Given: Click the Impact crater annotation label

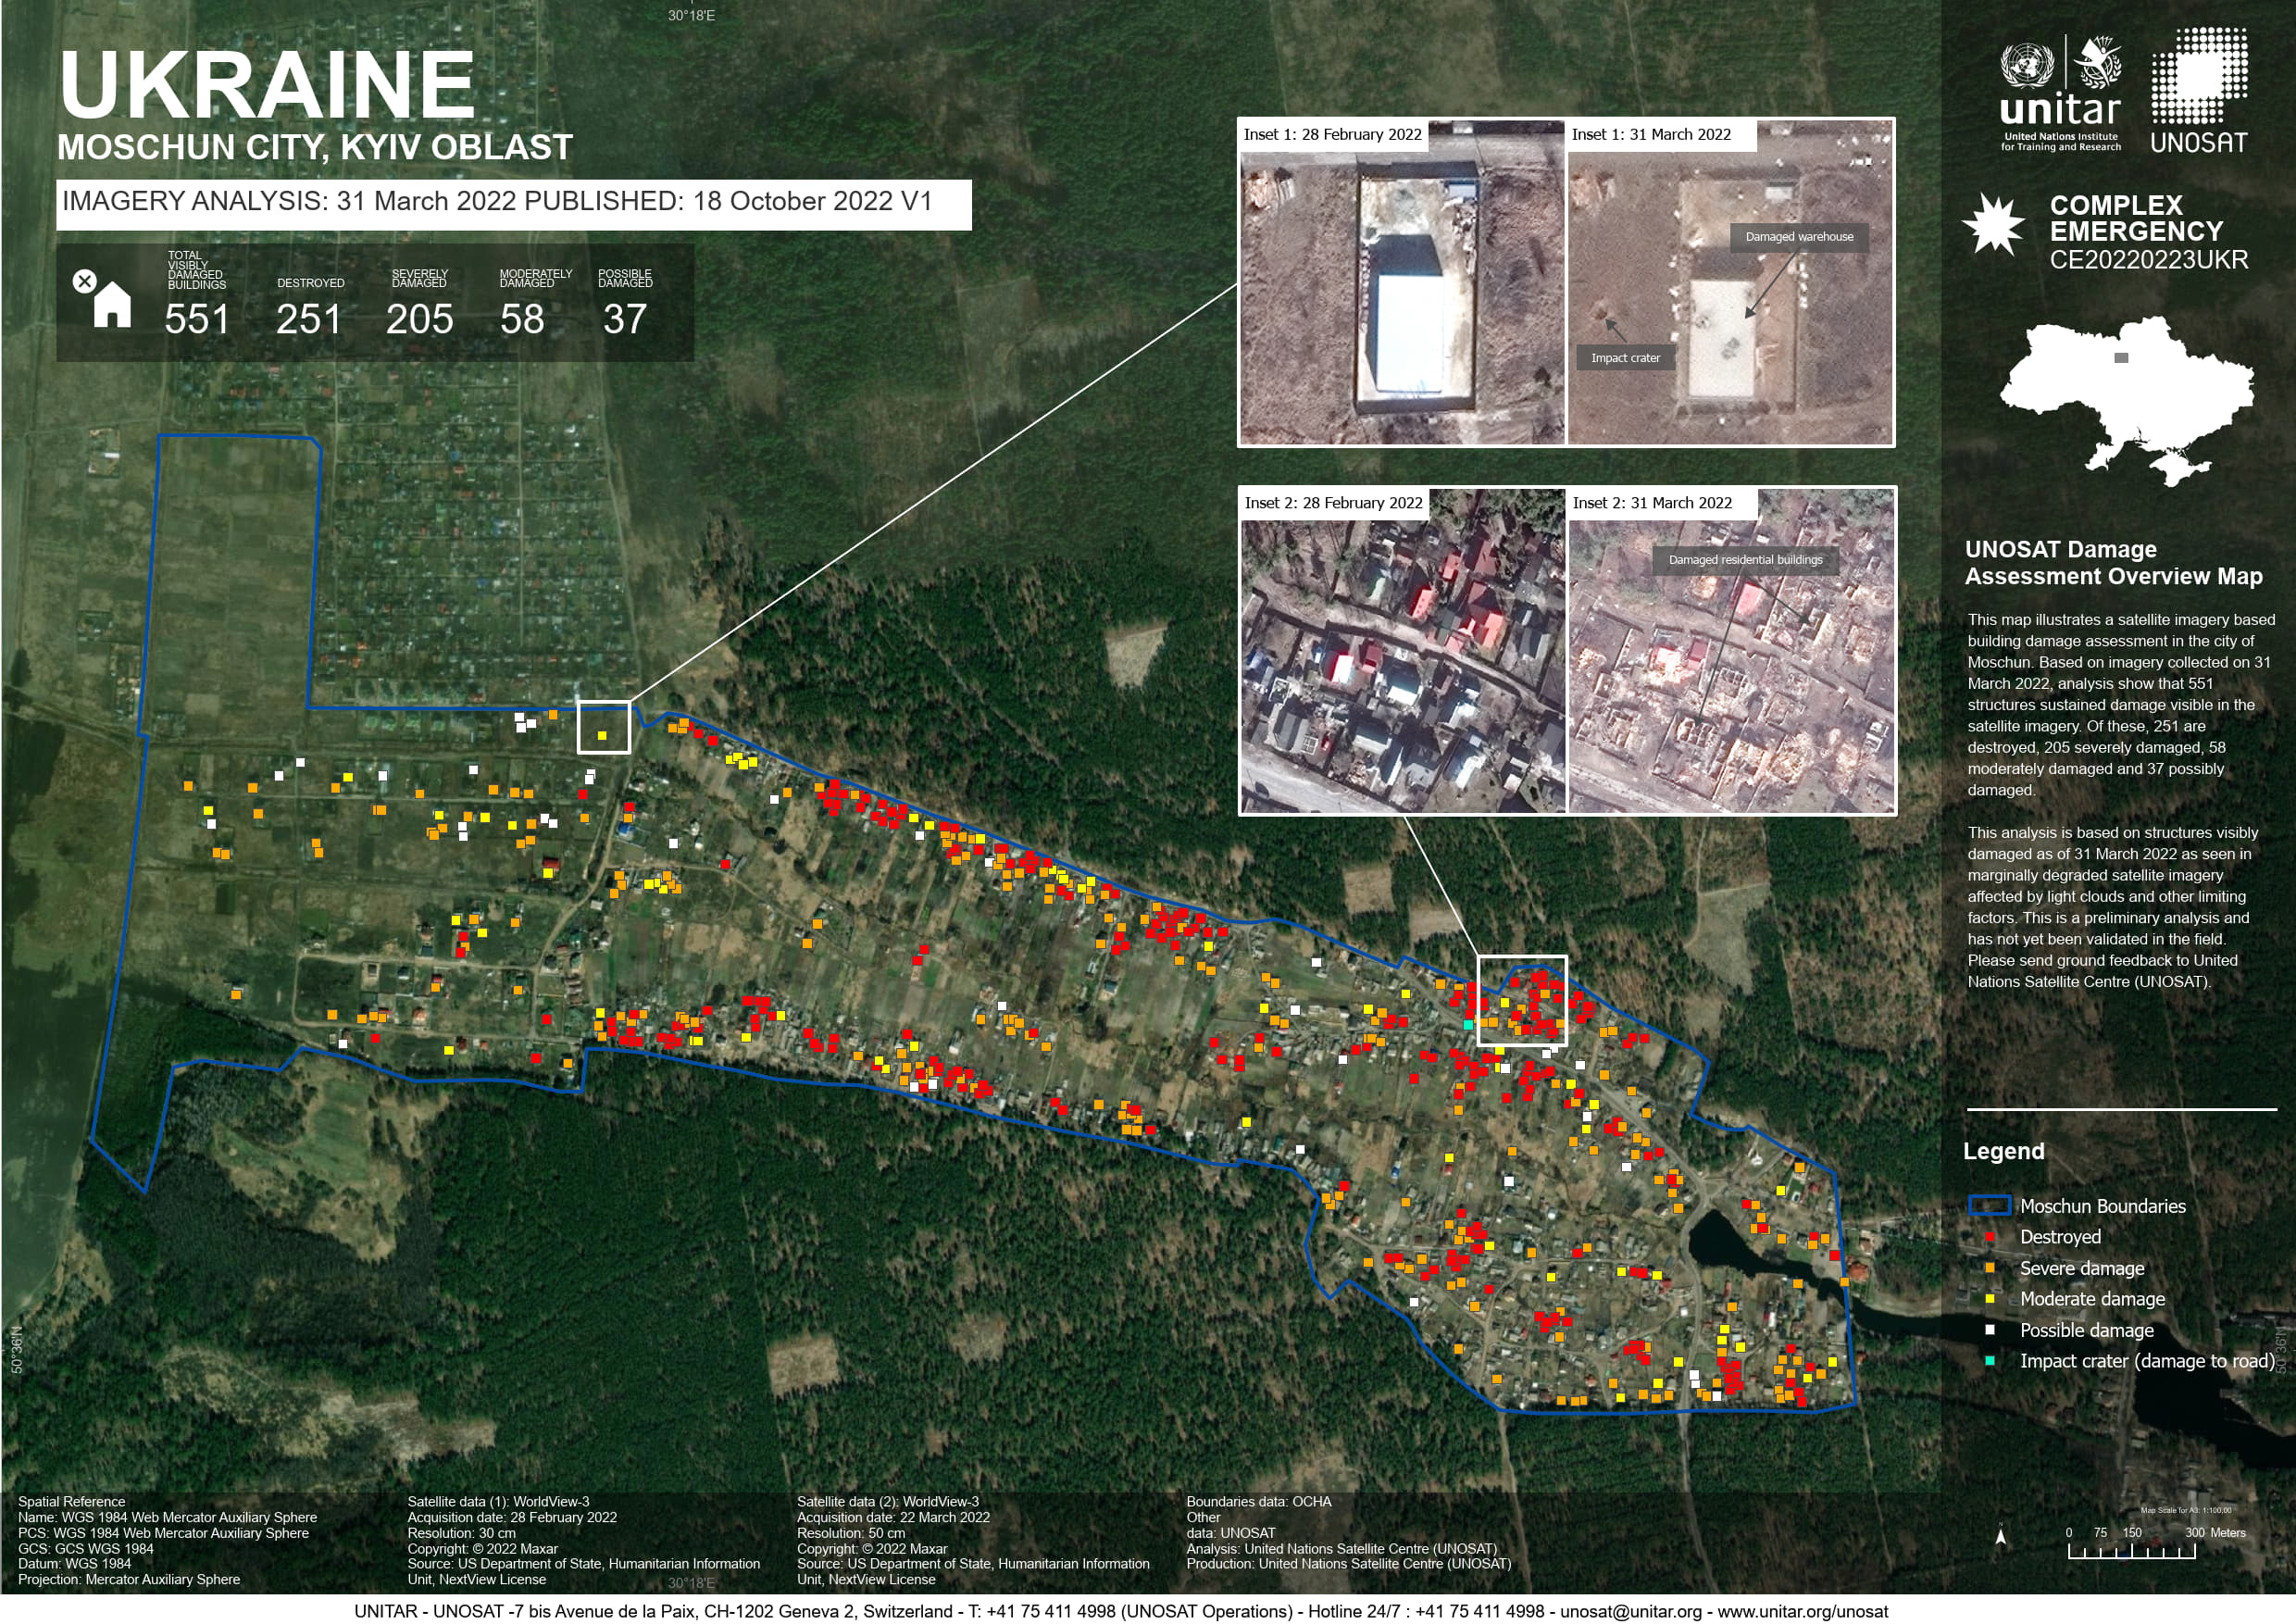Looking at the screenshot, I should click(x=1625, y=358).
